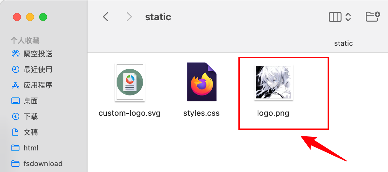Select custom-logo.svg file icon
The width and height of the screenshot is (388, 172).
pos(130,82)
